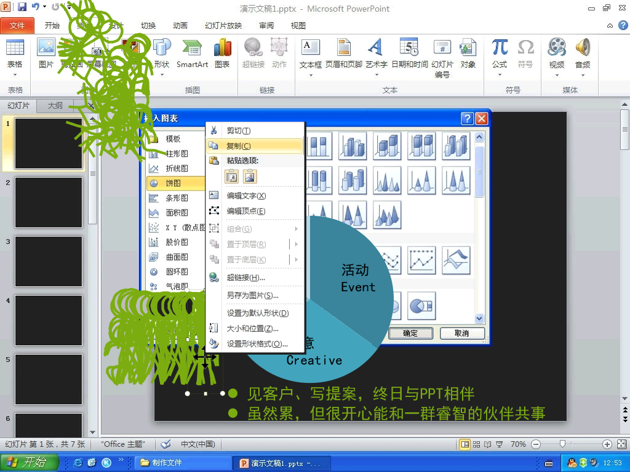Cancel the chart dialog with 取消
The width and height of the screenshot is (630, 472).
[x=462, y=333]
